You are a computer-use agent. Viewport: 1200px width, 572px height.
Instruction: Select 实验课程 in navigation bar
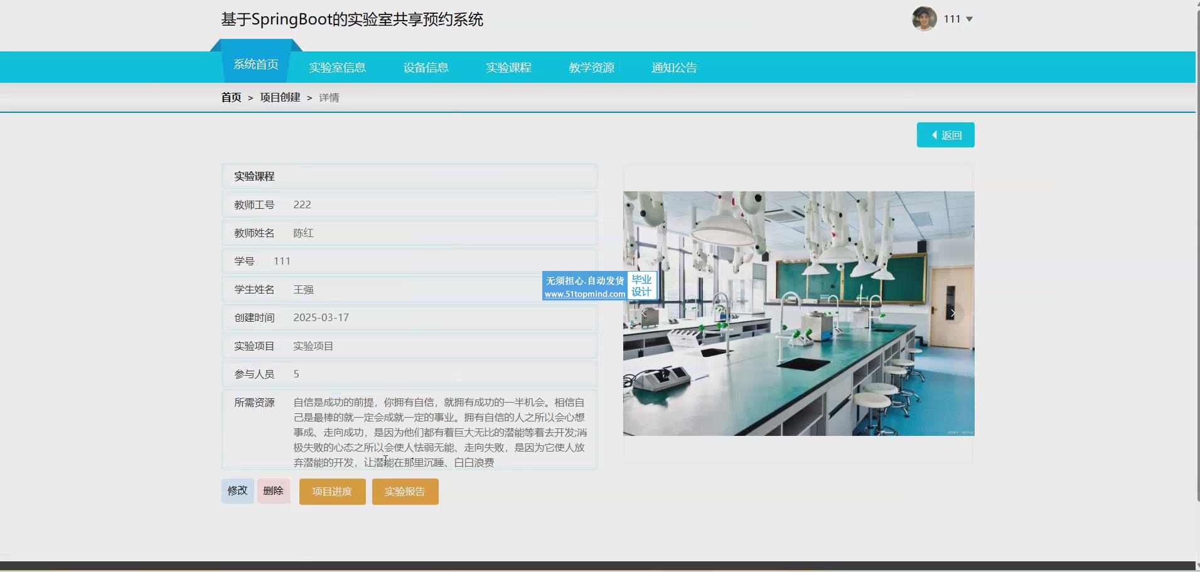click(508, 68)
